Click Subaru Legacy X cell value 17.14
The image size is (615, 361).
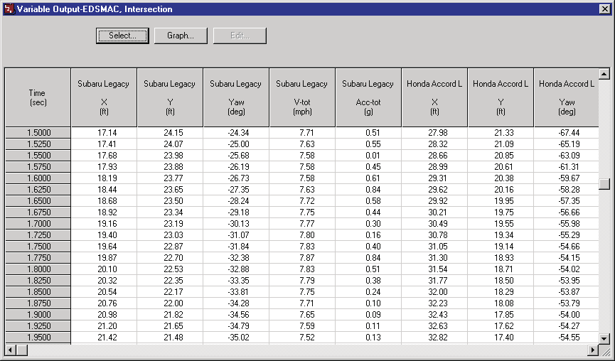[x=104, y=133]
